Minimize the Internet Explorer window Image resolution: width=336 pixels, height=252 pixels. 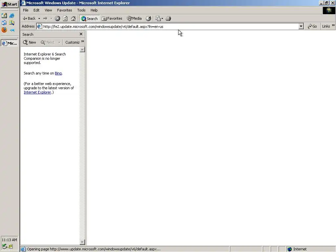click(x=321, y=3)
